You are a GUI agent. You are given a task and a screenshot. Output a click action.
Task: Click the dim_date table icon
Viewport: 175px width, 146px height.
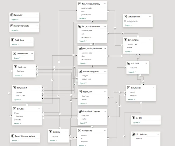click(15, 109)
